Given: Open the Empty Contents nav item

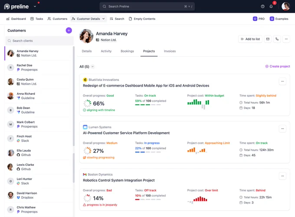Looking at the screenshot, I should (x=142, y=19).
